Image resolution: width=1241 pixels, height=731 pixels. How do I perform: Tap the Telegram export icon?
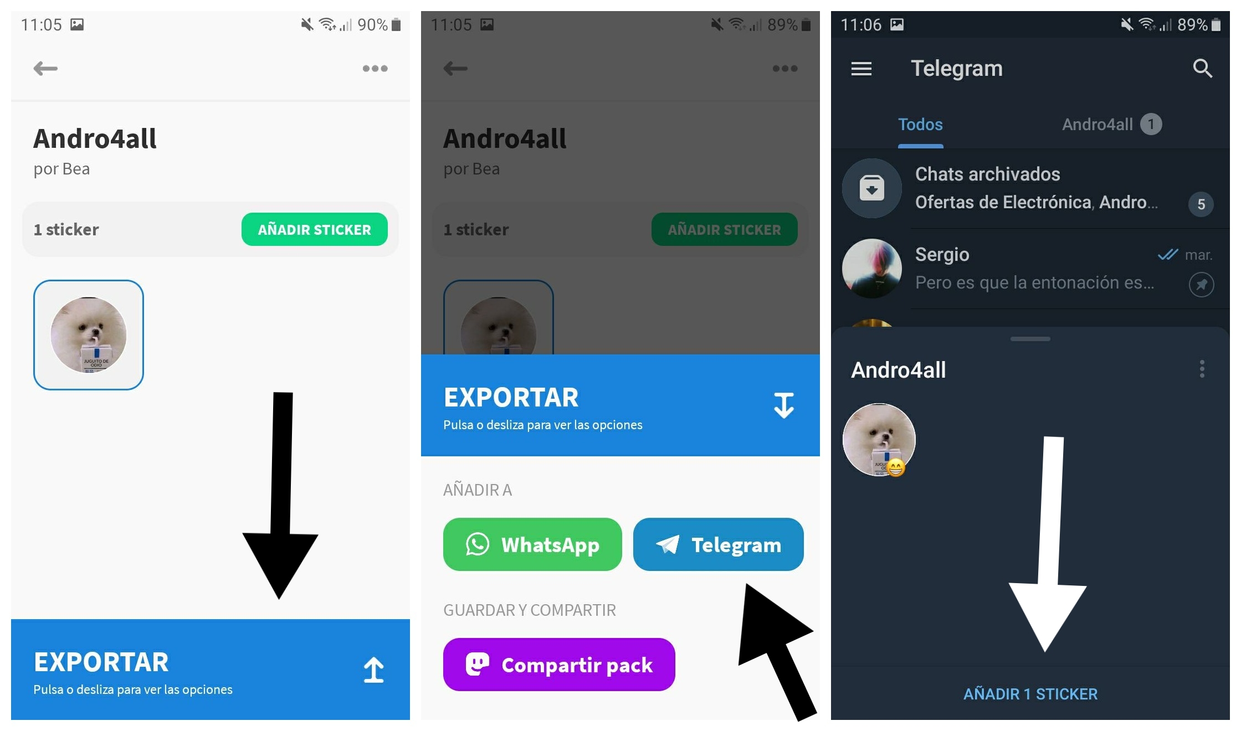point(722,545)
